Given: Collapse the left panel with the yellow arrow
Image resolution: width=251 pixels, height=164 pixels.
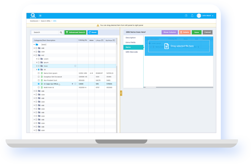Looking at the screenshot, I should coord(121,93).
